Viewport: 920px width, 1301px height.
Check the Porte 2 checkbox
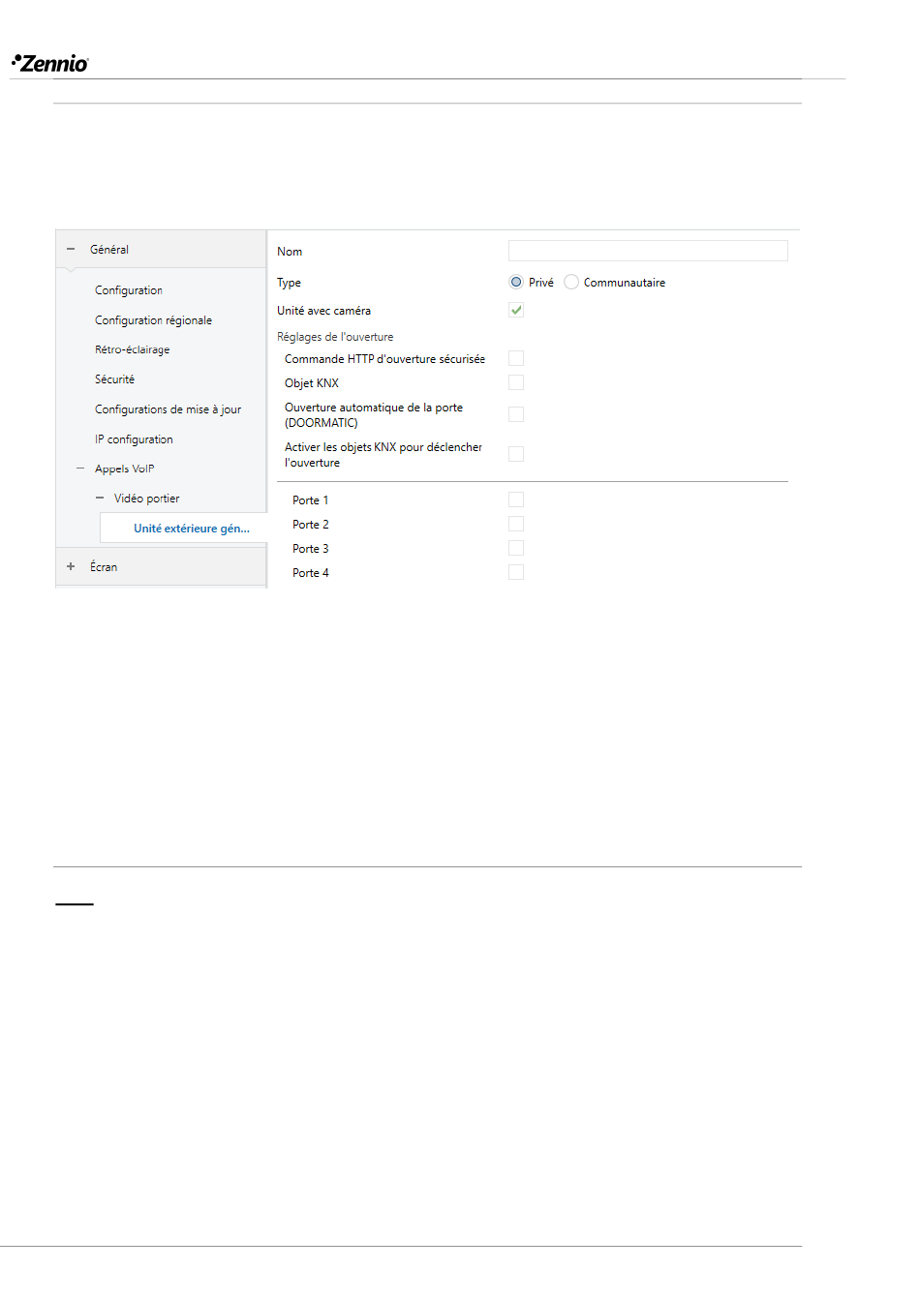coord(516,524)
